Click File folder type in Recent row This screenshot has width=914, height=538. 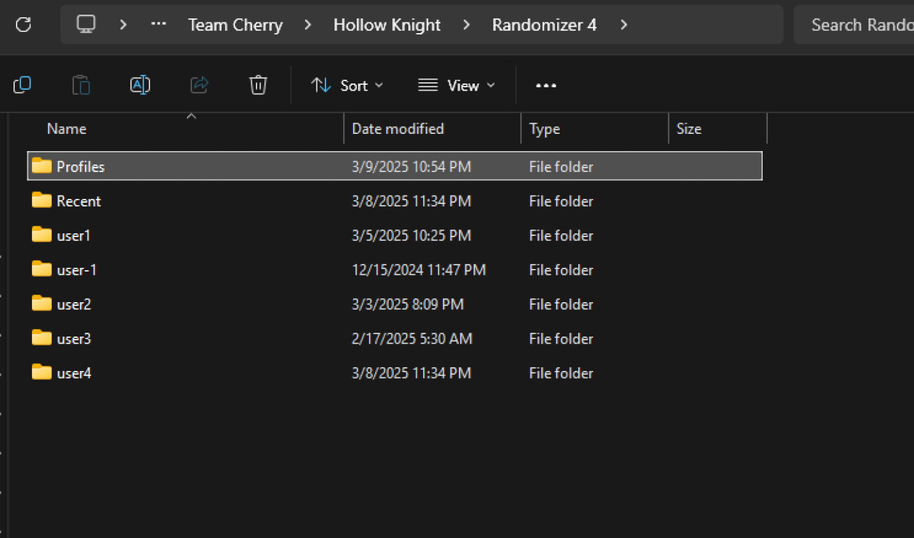coord(561,201)
